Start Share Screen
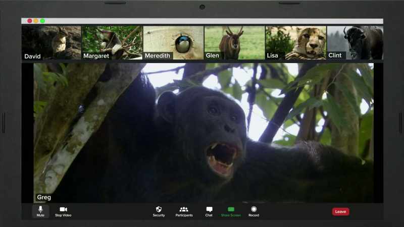This screenshot has width=404, height=227. pyautogui.click(x=231, y=211)
